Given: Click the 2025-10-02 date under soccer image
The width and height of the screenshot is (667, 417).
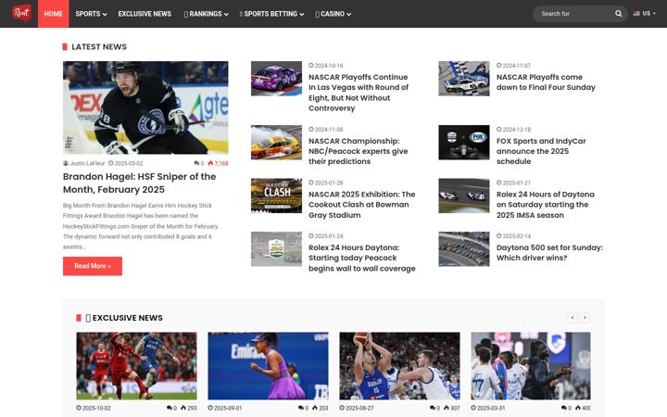Looking at the screenshot, I should pos(94,408).
